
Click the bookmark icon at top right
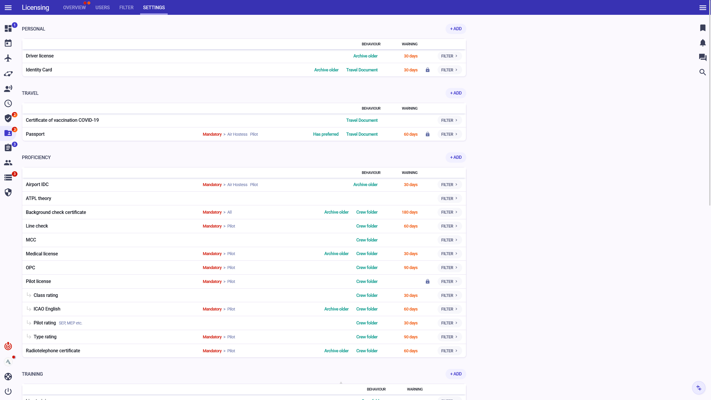pos(702,28)
